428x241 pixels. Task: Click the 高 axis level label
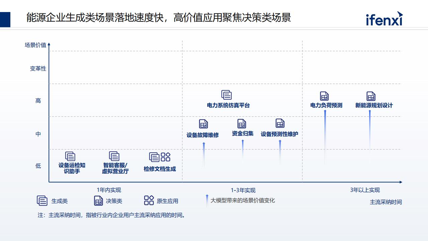[38, 101]
